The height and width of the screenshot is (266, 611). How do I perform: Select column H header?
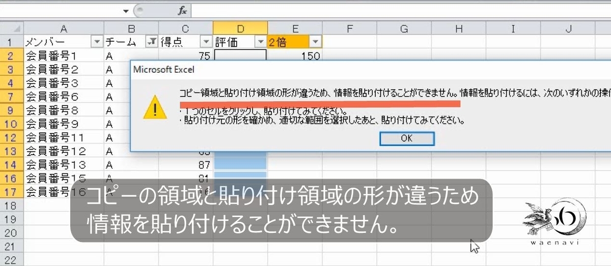(459, 29)
